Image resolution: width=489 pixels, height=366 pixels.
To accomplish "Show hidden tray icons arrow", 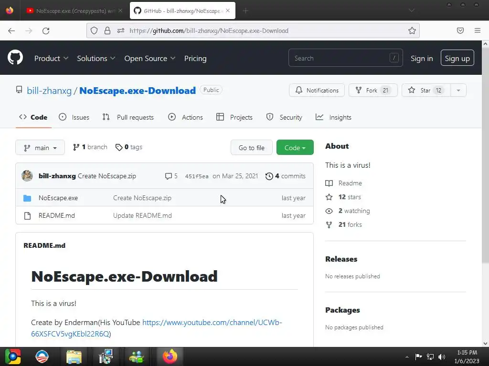I will pos(407,357).
